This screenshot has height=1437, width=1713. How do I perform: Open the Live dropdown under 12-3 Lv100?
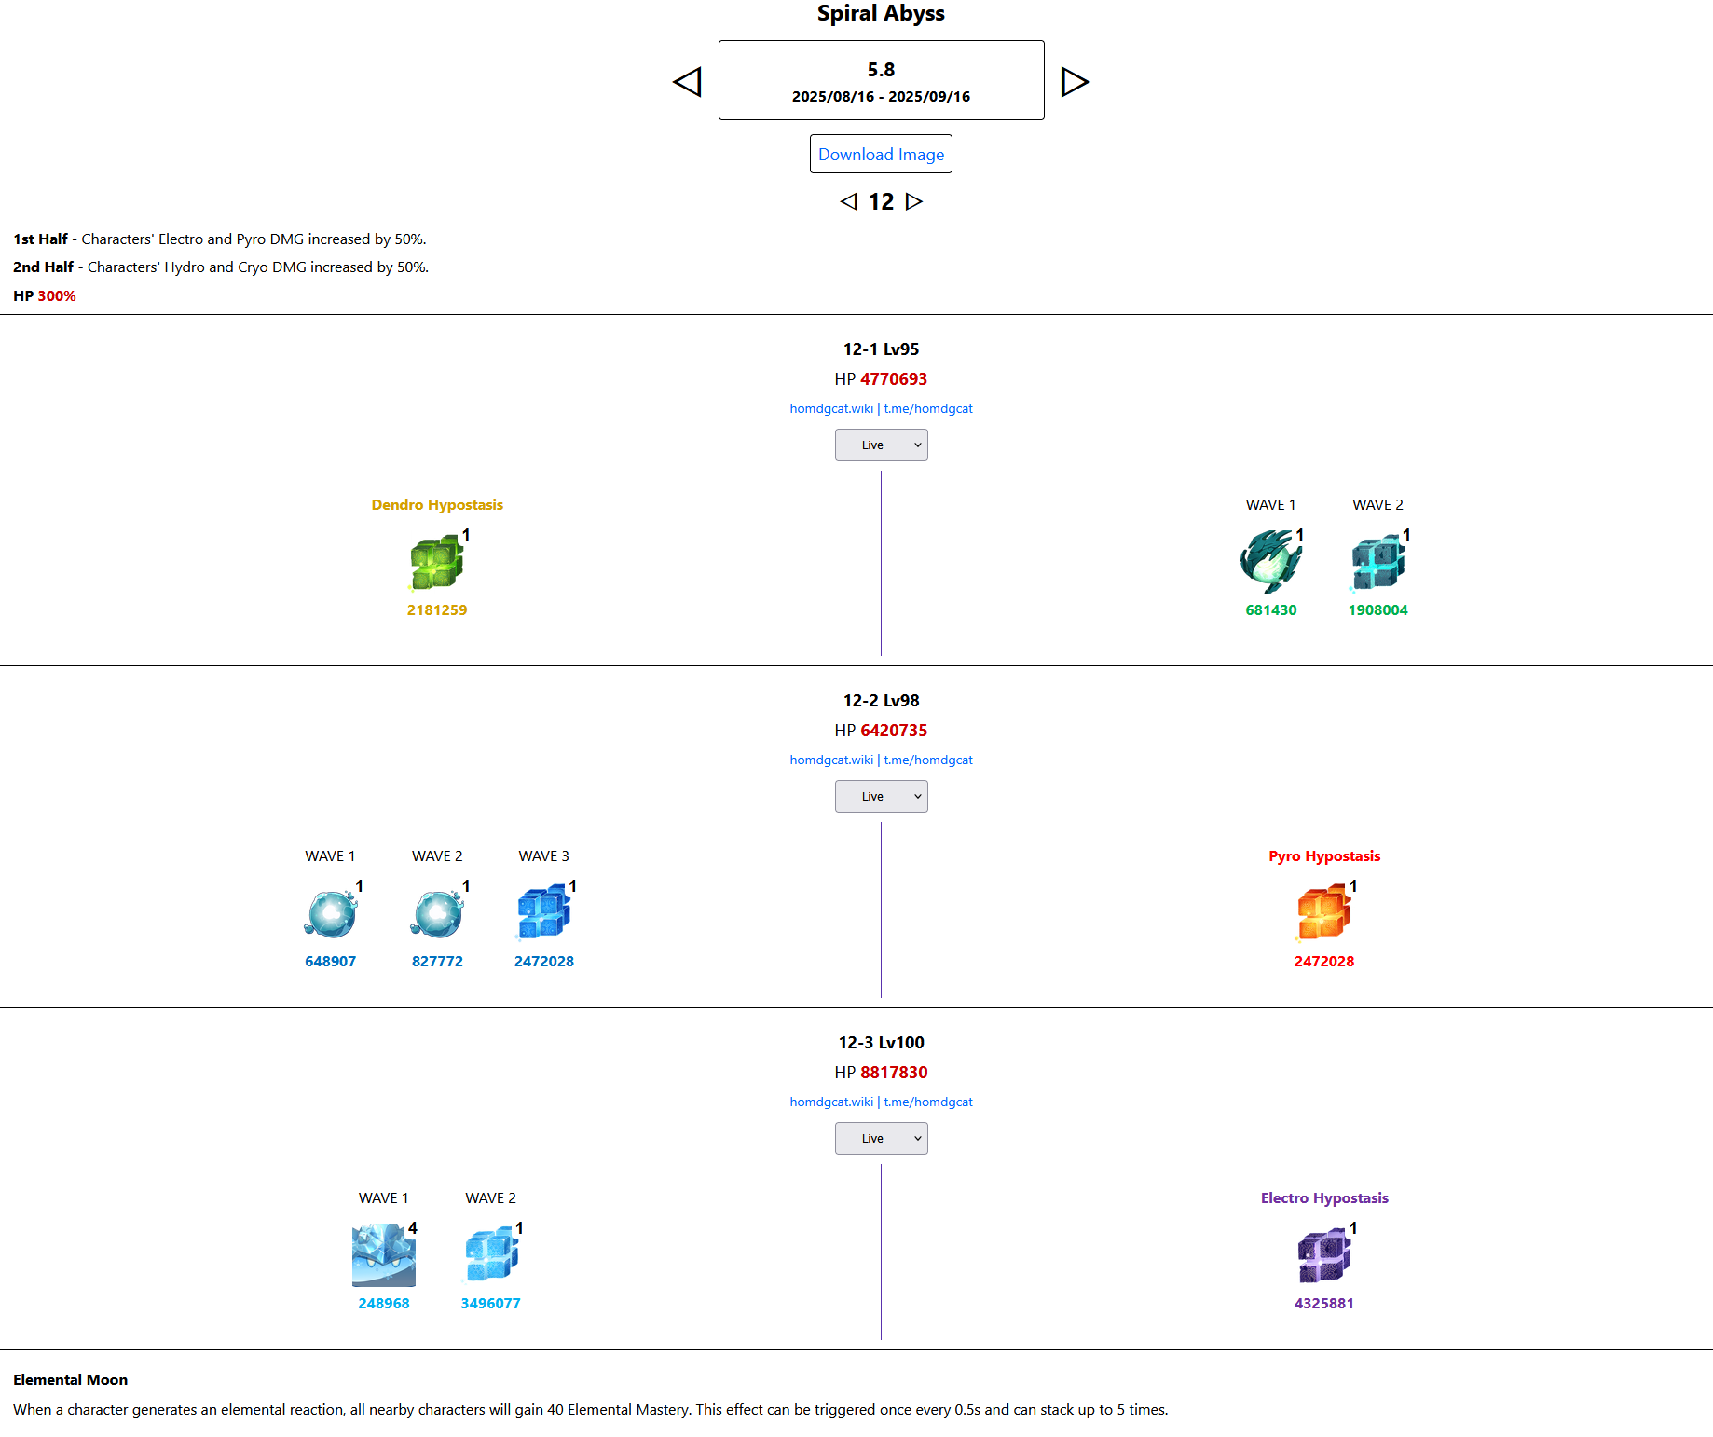coord(881,1138)
